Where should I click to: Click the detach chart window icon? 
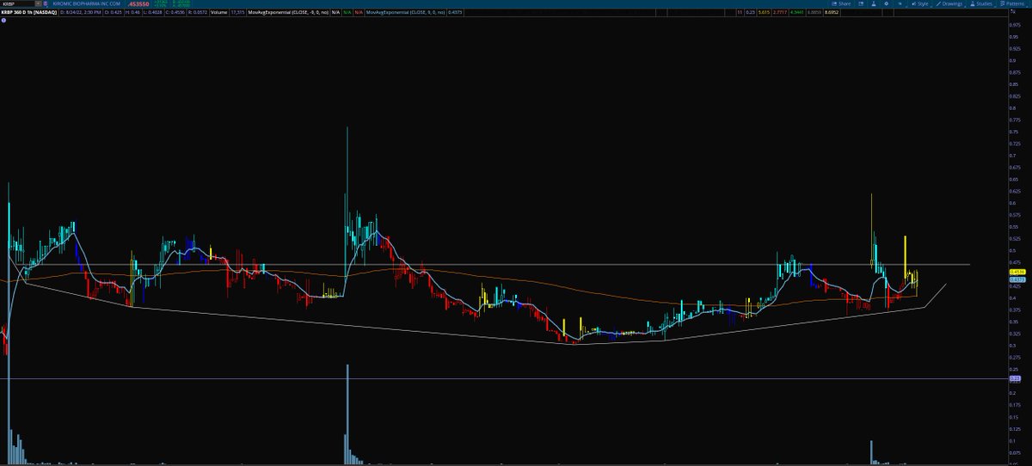[x=861, y=3]
